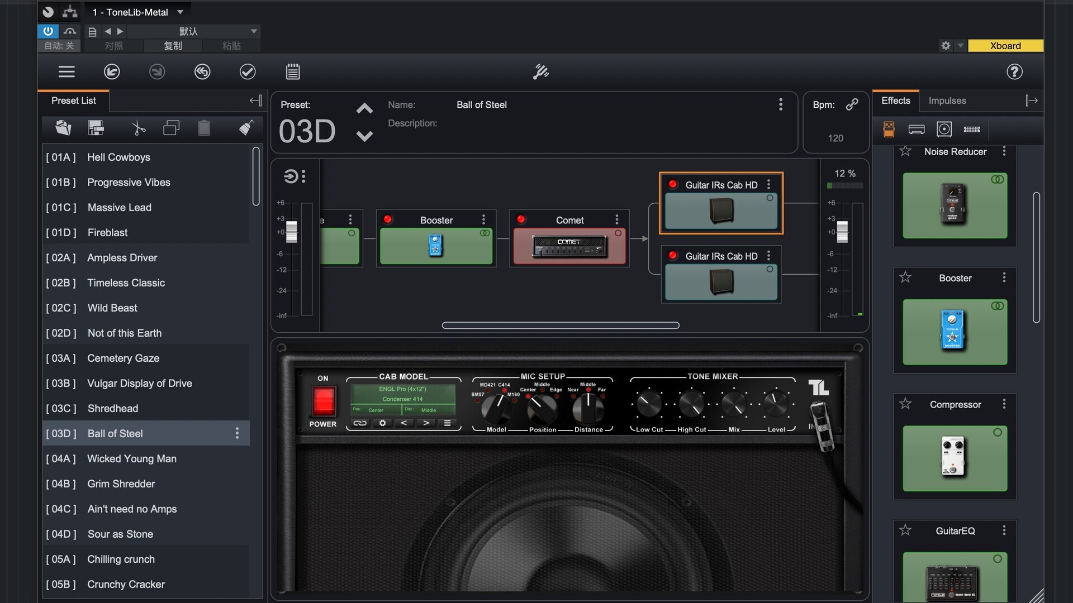Adjust the input level fader handle

(x=291, y=232)
